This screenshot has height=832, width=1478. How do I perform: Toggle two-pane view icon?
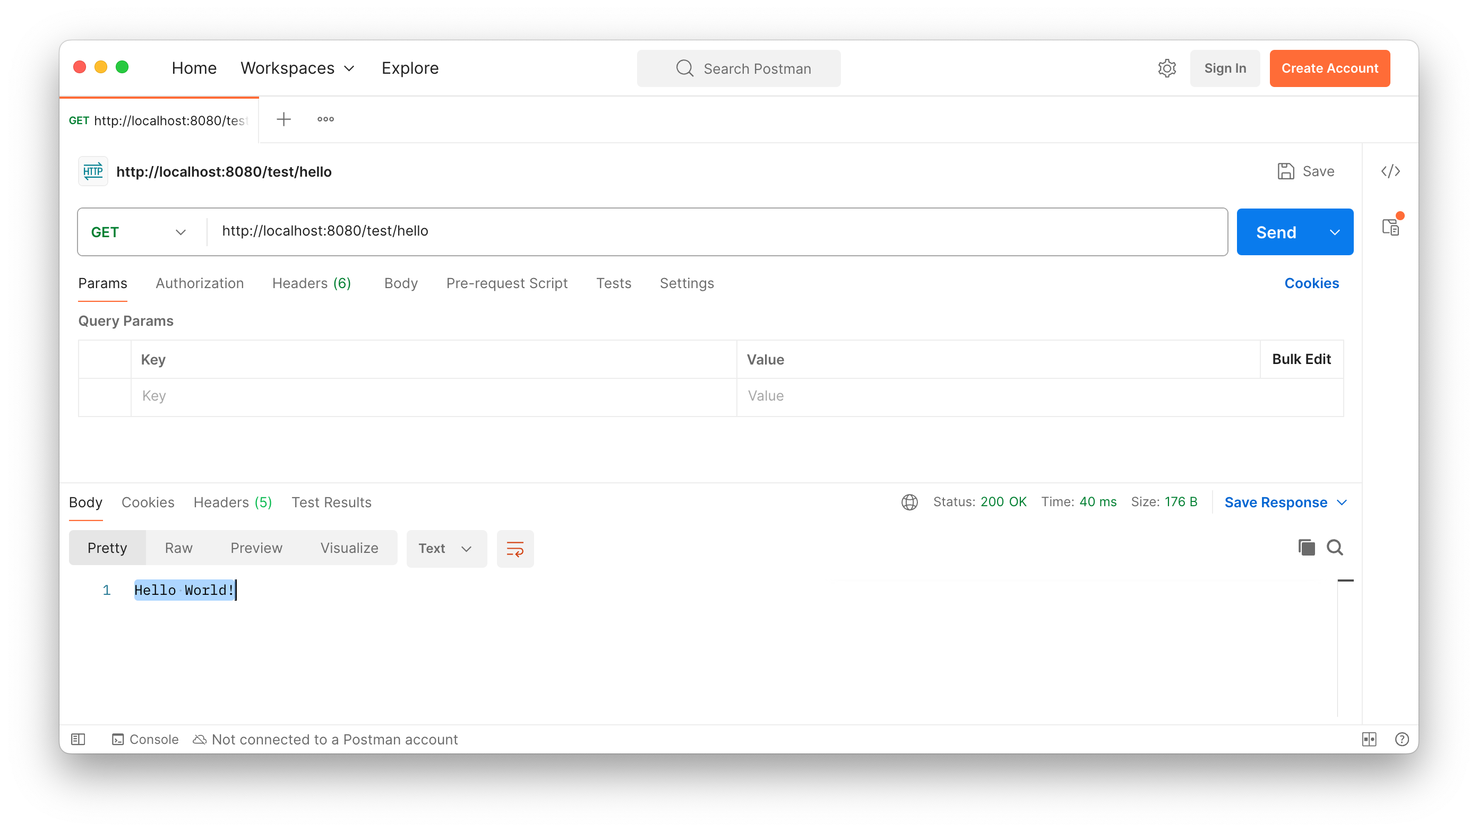1369,739
